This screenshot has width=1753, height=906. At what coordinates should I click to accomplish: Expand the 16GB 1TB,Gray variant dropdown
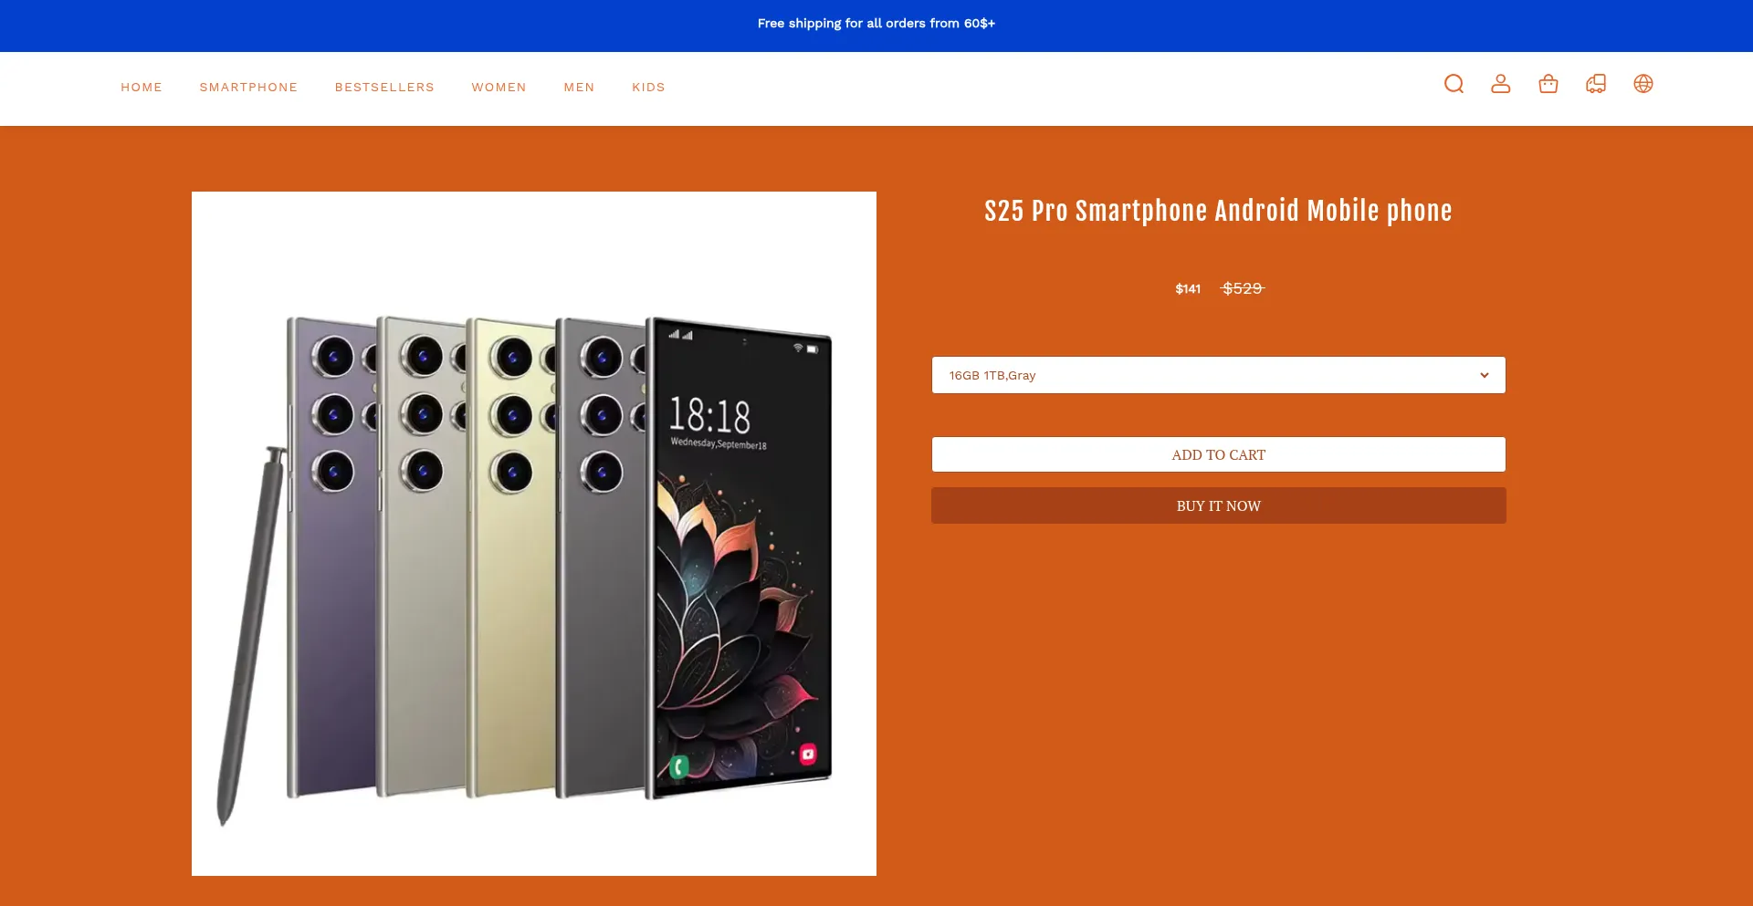(x=1218, y=375)
